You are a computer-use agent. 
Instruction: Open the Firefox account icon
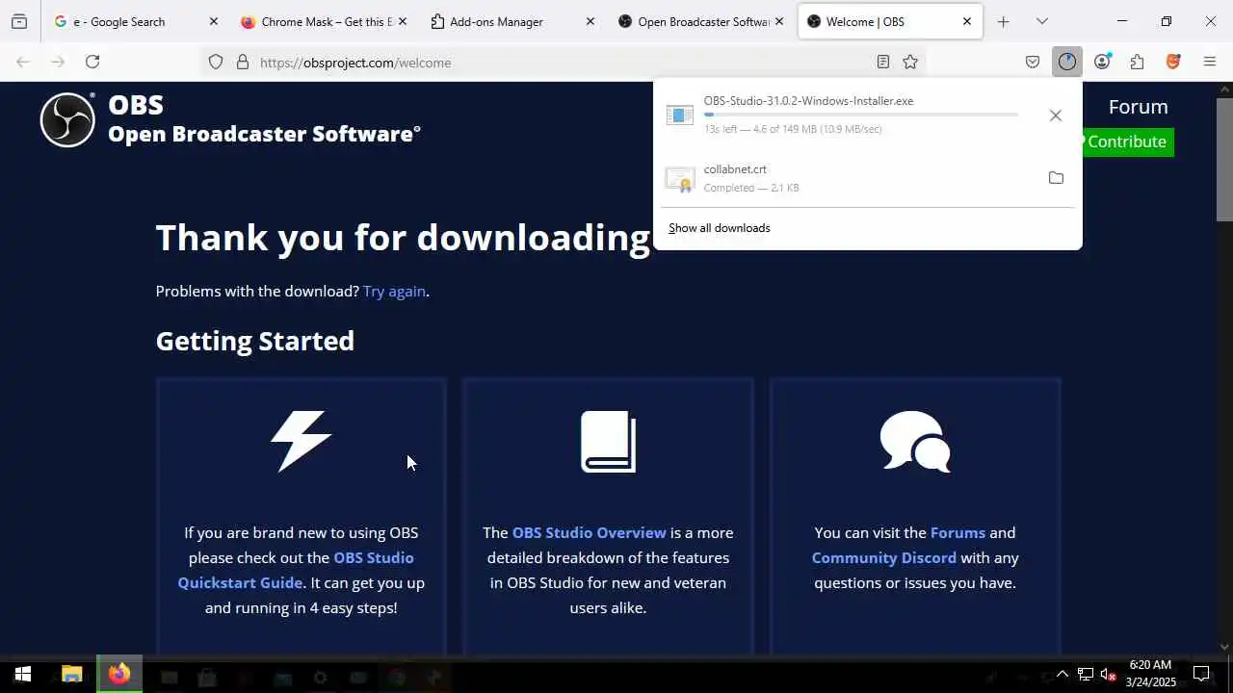(x=1102, y=62)
